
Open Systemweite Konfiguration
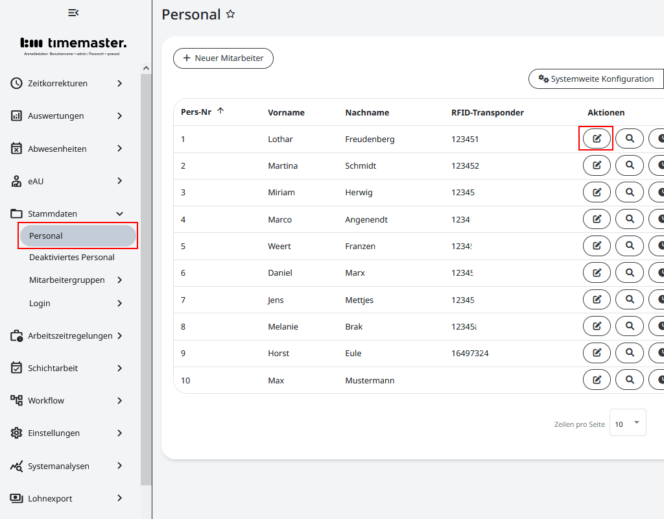tap(596, 79)
